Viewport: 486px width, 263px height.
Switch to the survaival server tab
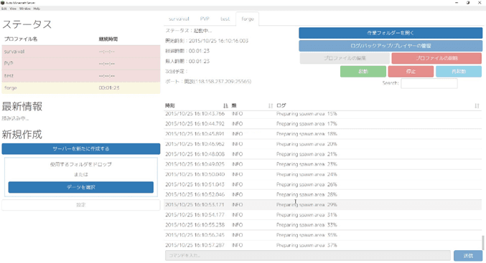[179, 19]
